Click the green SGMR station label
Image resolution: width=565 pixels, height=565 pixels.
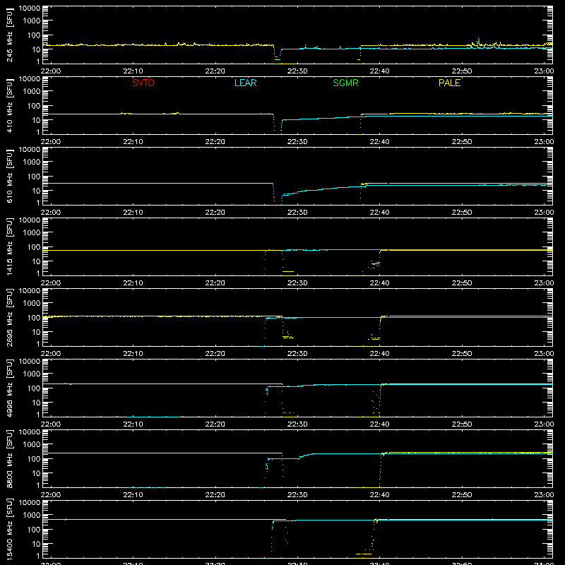pyautogui.click(x=345, y=83)
